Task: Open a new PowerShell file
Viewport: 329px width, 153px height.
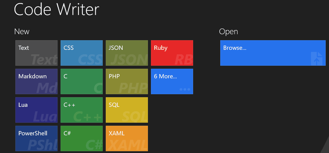Action: click(36, 138)
